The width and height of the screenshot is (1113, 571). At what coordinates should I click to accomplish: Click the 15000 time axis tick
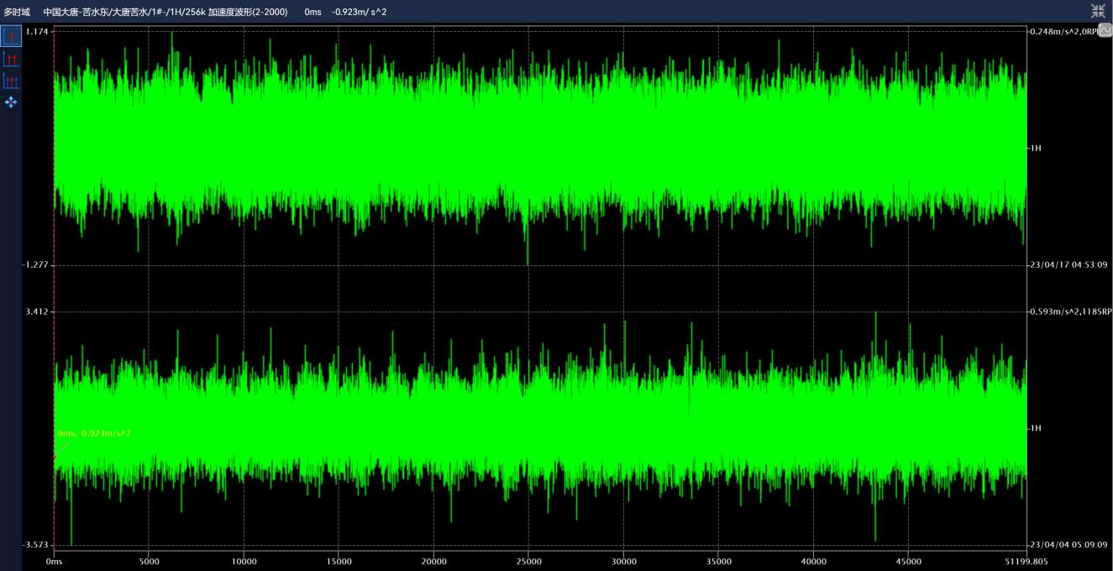(x=339, y=561)
